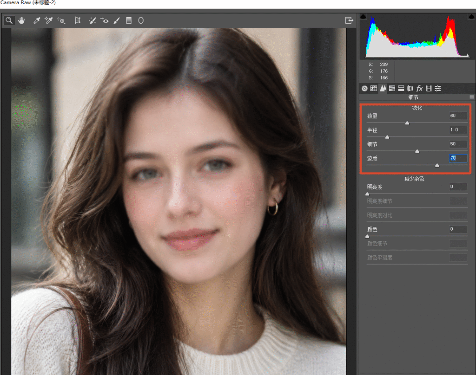Screen dimensions: 476x375
Task: Select the Color Sampler tool
Action: pos(48,20)
